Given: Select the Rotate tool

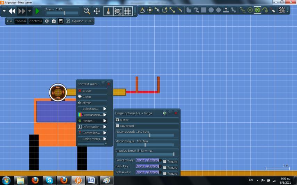Looking at the screenshot, I should click(x=165, y=10).
